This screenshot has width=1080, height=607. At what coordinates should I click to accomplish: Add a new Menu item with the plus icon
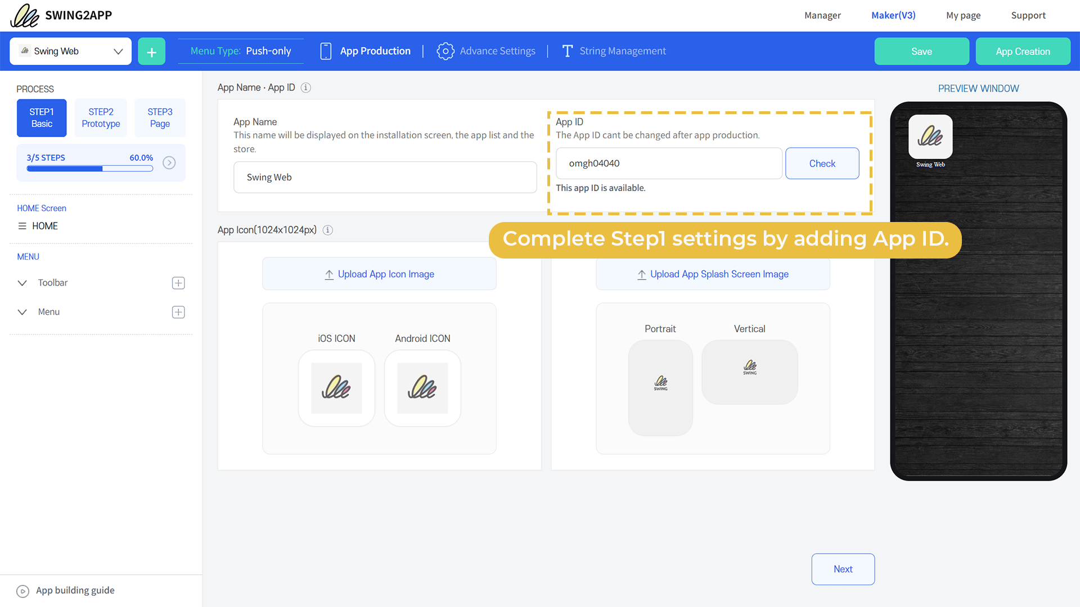pyautogui.click(x=178, y=312)
